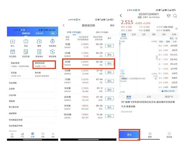Switch to the 分时 chart tab

tap(124, 35)
